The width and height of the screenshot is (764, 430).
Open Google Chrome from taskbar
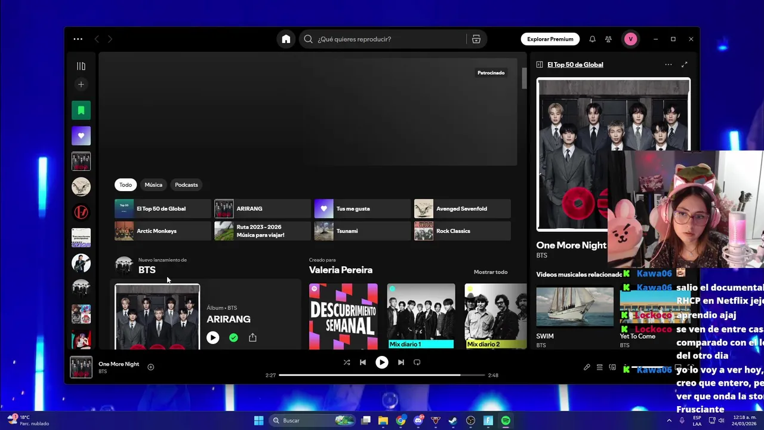[401, 420]
